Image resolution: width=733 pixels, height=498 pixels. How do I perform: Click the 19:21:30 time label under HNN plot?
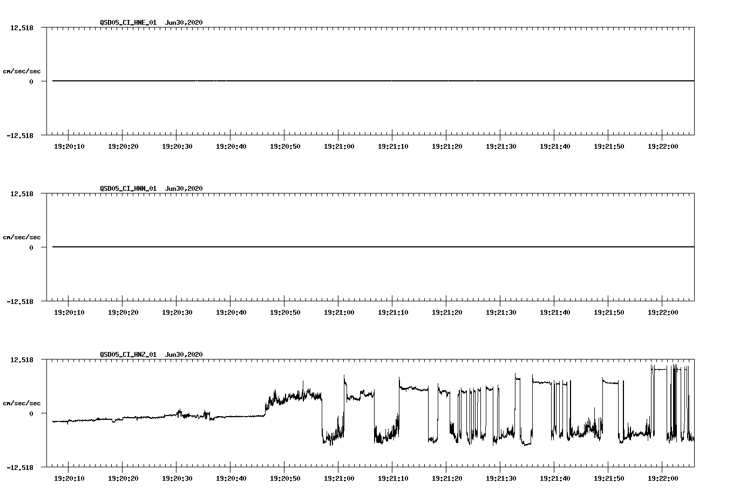(x=501, y=313)
